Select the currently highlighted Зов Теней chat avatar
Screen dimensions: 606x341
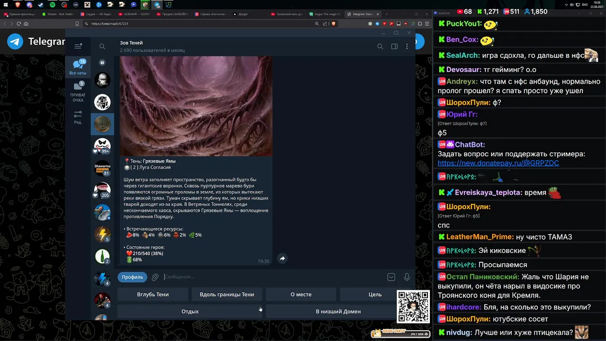click(102, 124)
